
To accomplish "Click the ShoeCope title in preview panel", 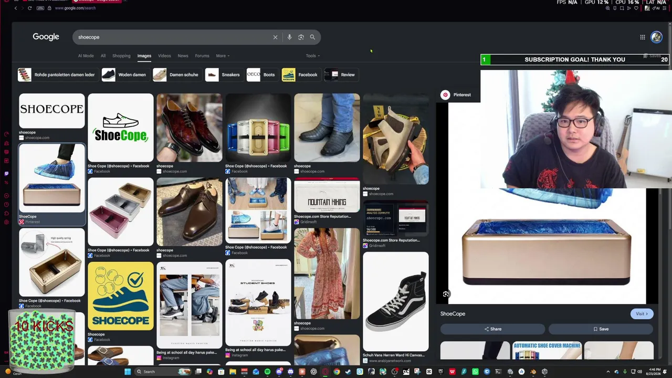I will (x=453, y=314).
